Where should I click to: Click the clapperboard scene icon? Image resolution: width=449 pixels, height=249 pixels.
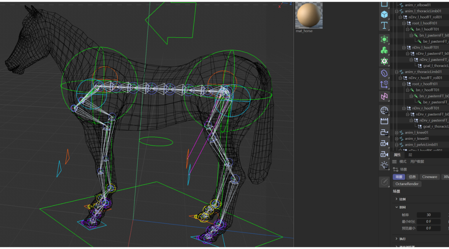[x=384, y=121]
